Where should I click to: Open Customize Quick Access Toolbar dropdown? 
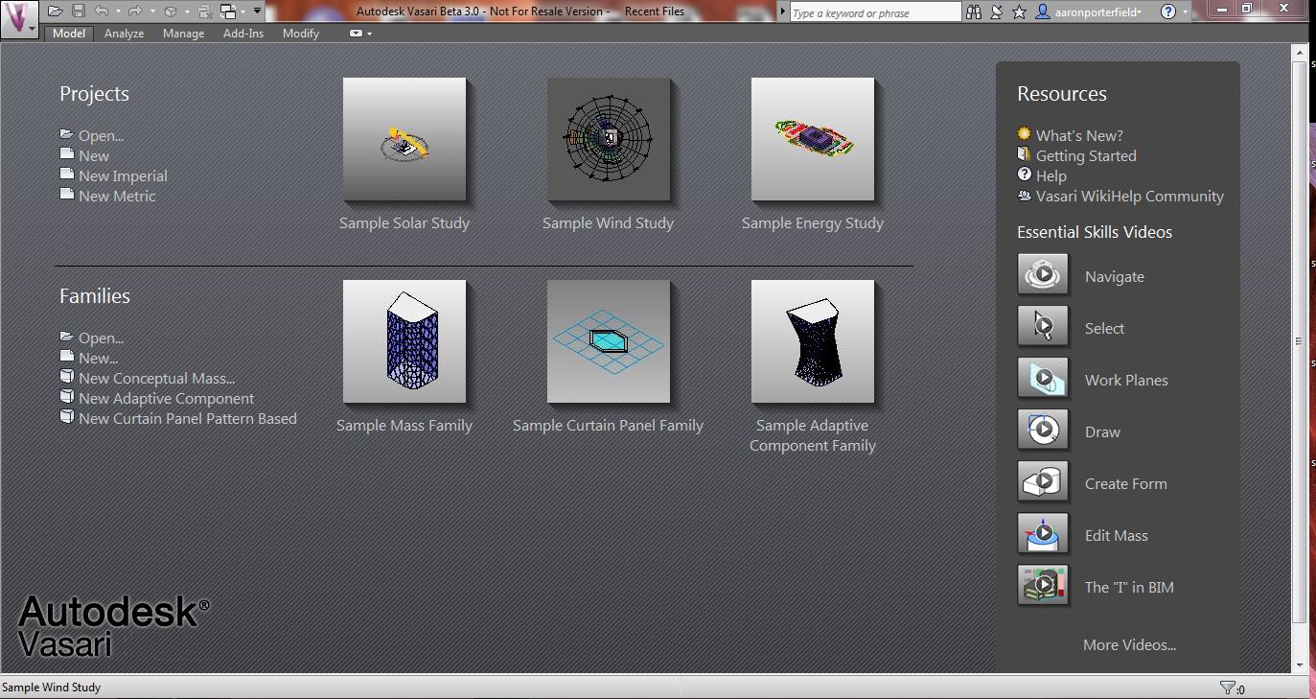(x=258, y=12)
